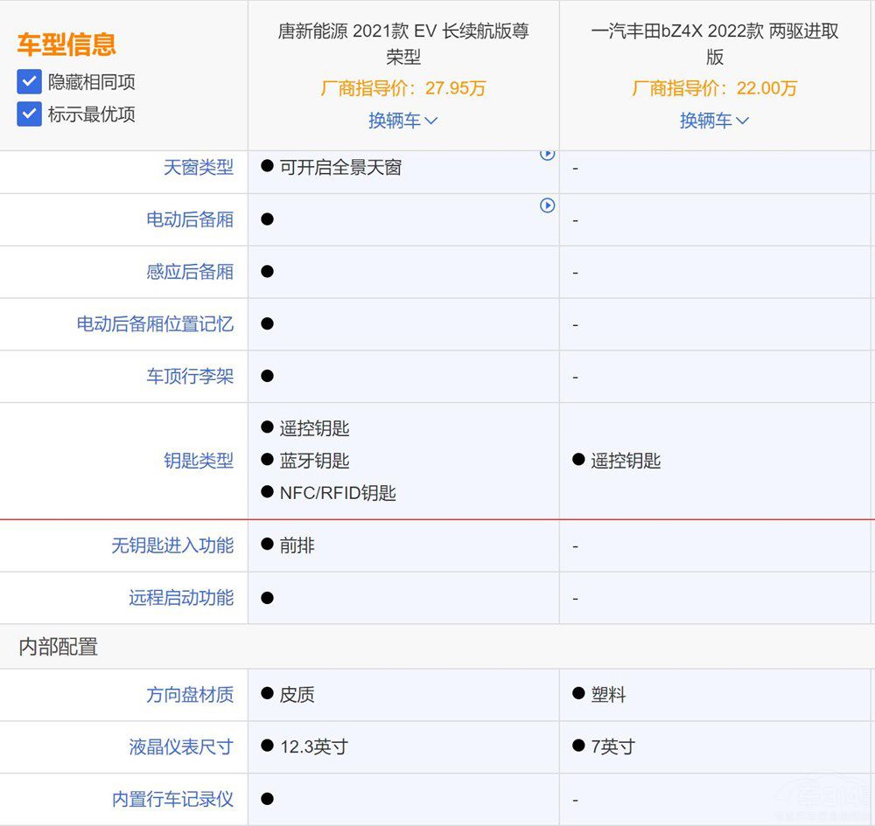The width and height of the screenshot is (875, 826).
Task: Select the 无钥匙进入功能 label
Action: (177, 545)
